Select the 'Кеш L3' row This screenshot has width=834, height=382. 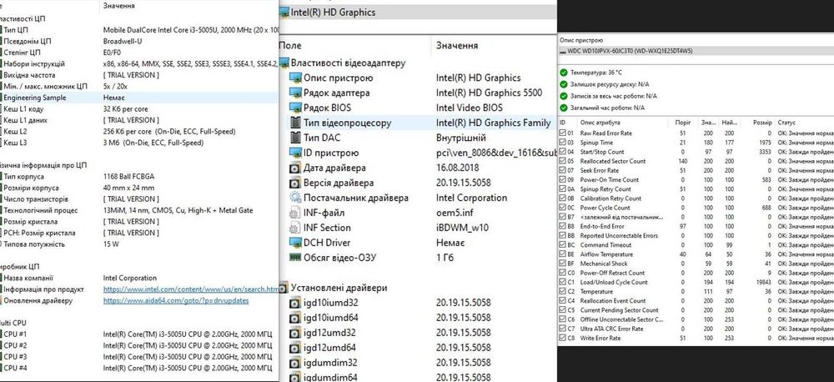pyautogui.click(x=138, y=143)
